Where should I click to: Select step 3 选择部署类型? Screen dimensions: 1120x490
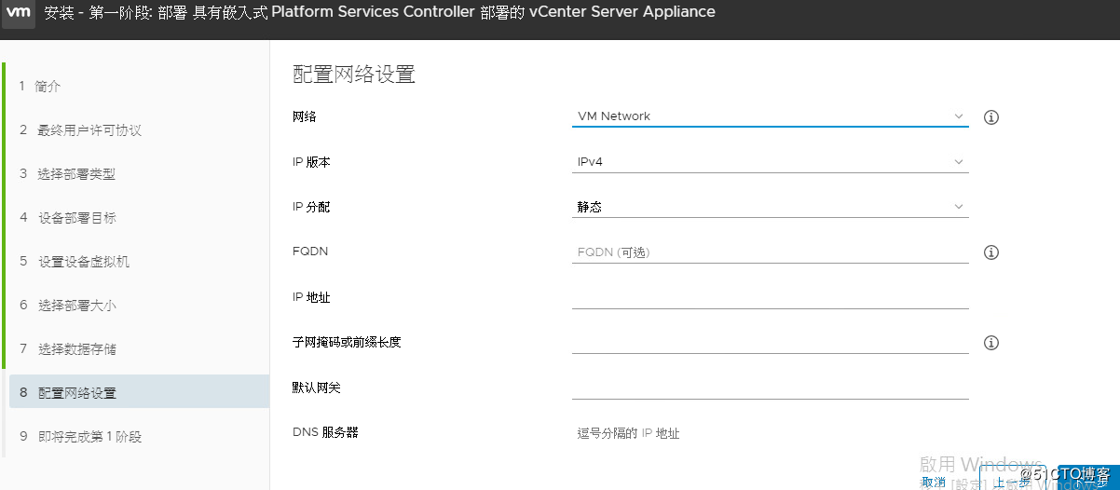coord(76,174)
